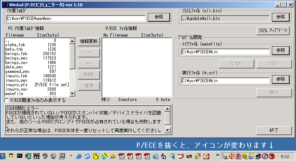Screen dimensions: 296x161
Task: Click the 情報更新 button
Action: [x=89, y=41]
